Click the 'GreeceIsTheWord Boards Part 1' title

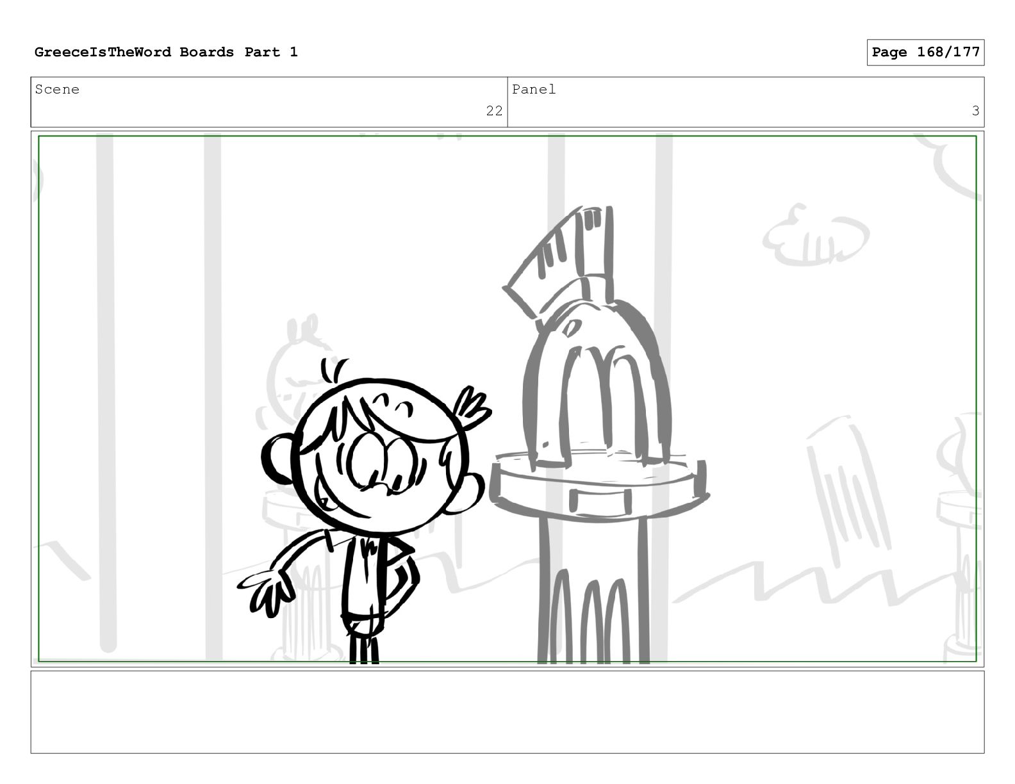(x=166, y=52)
